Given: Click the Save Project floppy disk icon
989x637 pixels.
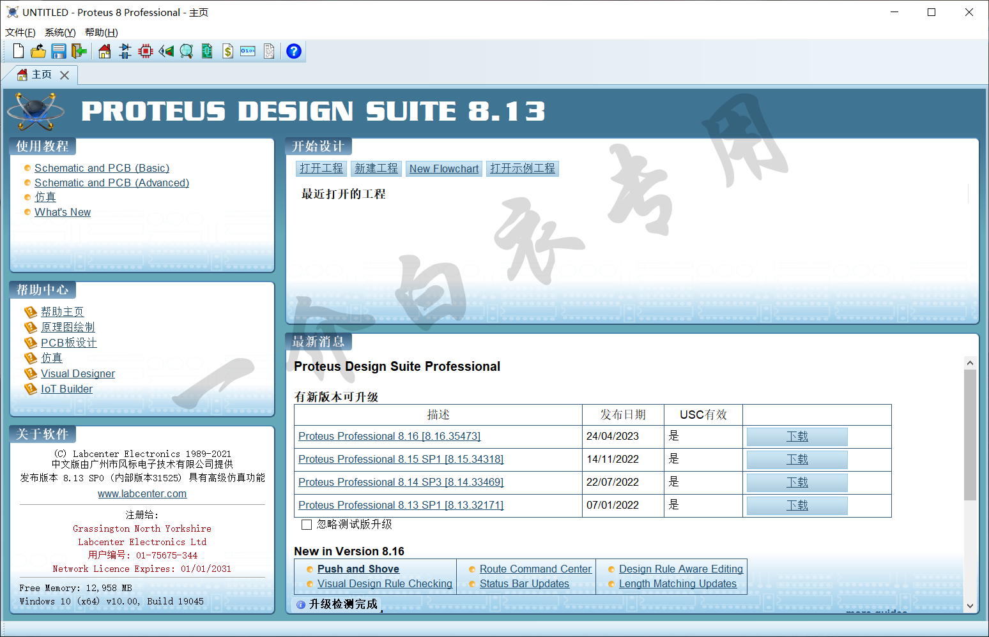Looking at the screenshot, I should coord(59,51).
